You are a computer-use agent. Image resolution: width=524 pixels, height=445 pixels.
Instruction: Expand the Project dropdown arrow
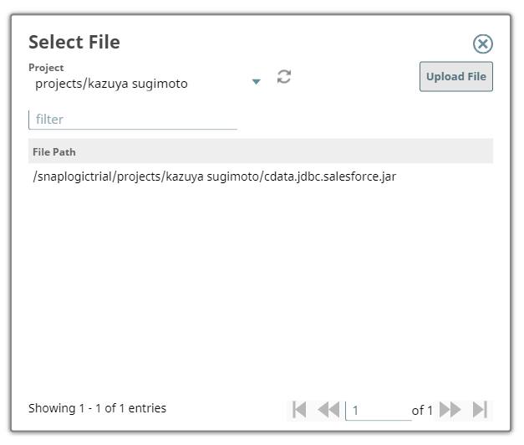pos(257,81)
